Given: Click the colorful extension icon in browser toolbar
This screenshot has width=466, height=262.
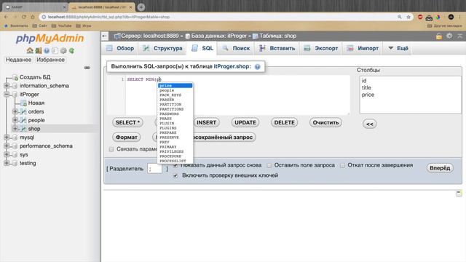Looking at the screenshot, I should [x=438, y=17].
